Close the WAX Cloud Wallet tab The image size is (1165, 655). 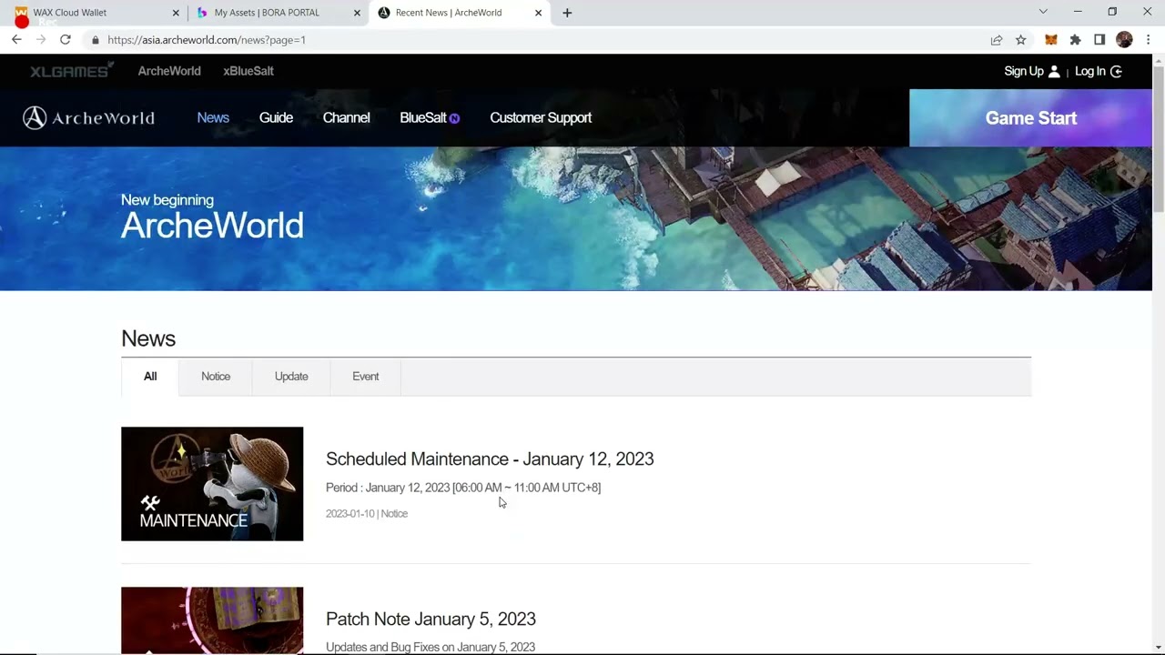(x=176, y=13)
